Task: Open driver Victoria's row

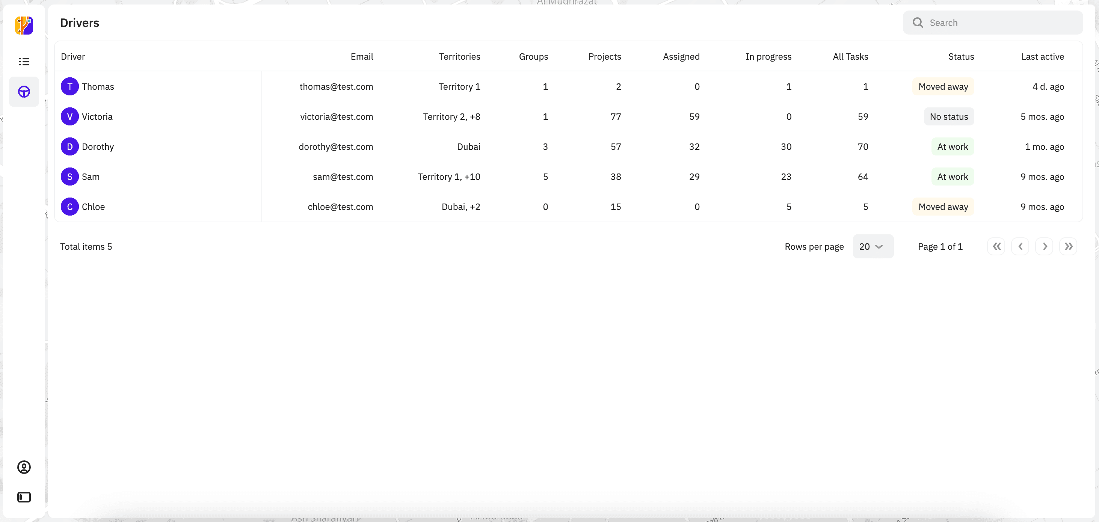Action: pos(97,117)
